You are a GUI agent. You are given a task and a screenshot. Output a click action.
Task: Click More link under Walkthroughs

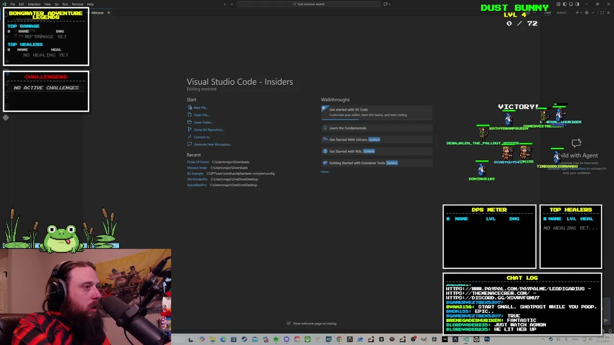(325, 172)
